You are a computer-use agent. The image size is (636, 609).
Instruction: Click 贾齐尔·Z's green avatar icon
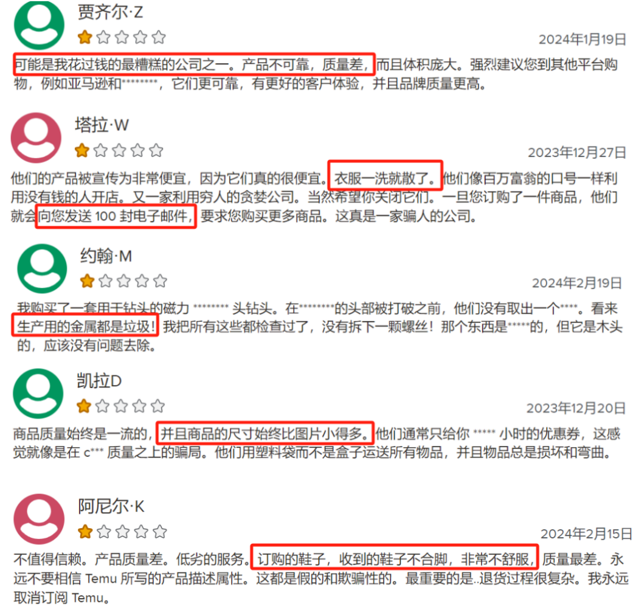tap(40, 25)
